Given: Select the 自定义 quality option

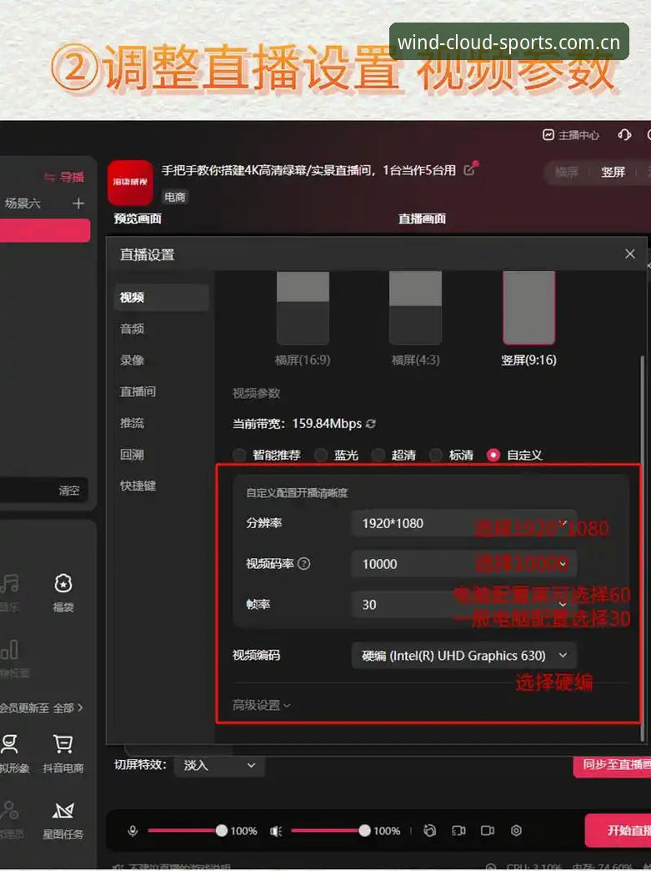Looking at the screenshot, I should click(514, 455).
